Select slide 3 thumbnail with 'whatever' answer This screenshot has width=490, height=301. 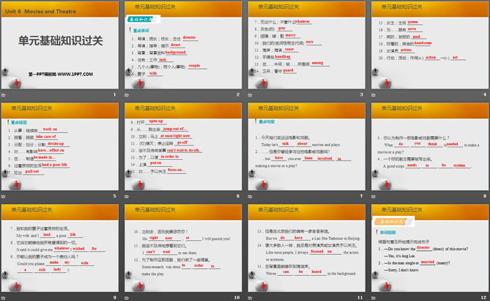305,45
